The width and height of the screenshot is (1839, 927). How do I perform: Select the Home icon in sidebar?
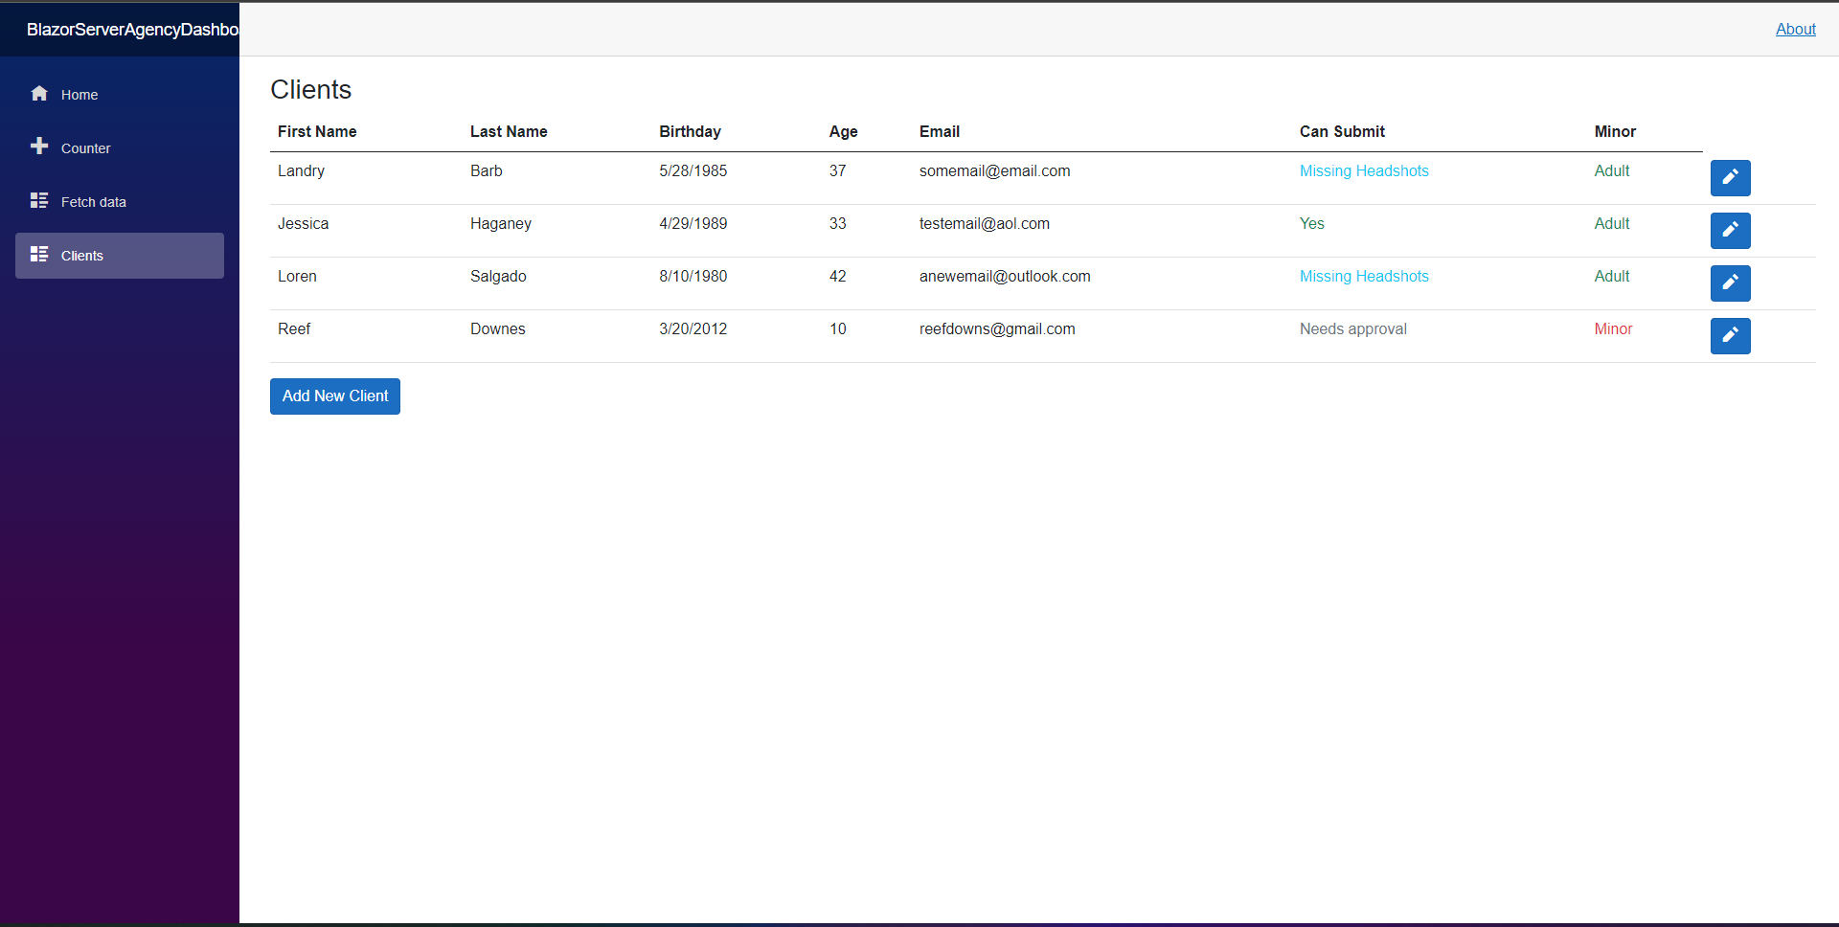pyautogui.click(x=39, y=93)
